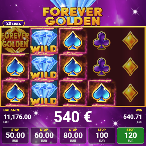Image resolution: width=146 pixels, height=146 pixels.
Task: Click the middle diamond WILD symbol
Action: pos(44,67)
